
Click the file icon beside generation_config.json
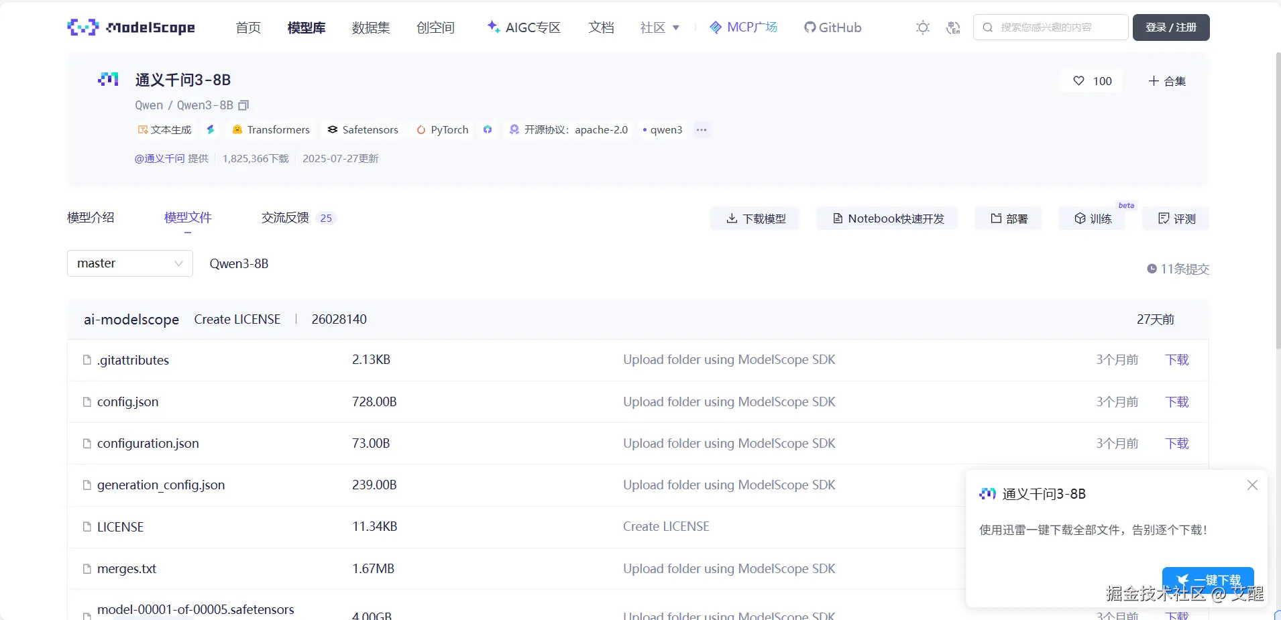(x=87, y=485)
